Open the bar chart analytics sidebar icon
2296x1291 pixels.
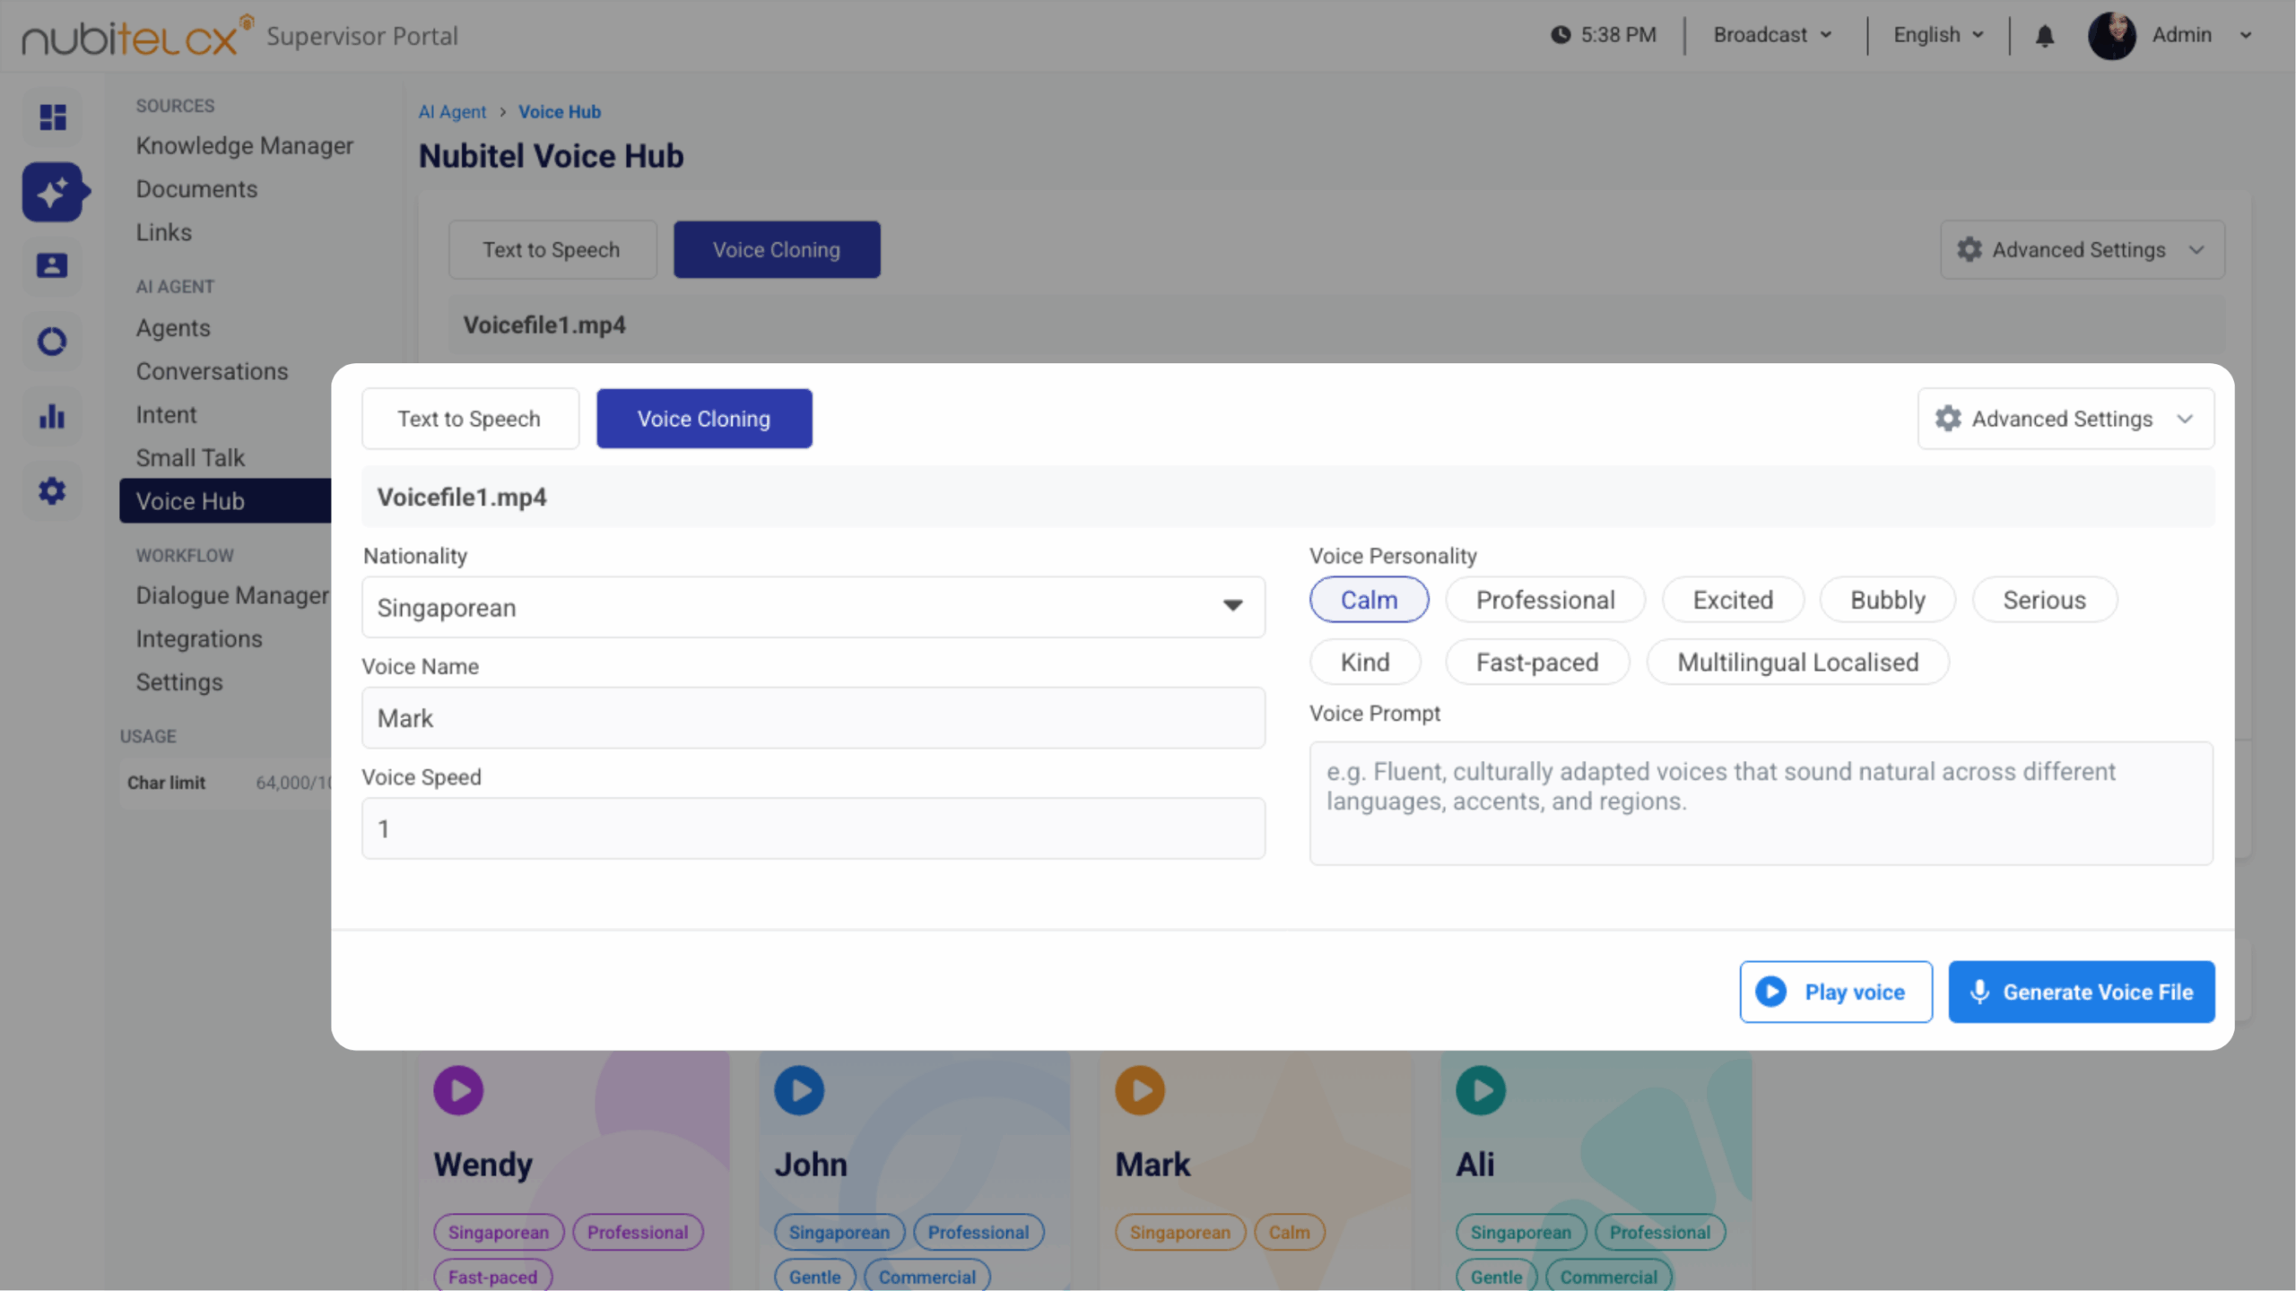click(x=52, y=416)
